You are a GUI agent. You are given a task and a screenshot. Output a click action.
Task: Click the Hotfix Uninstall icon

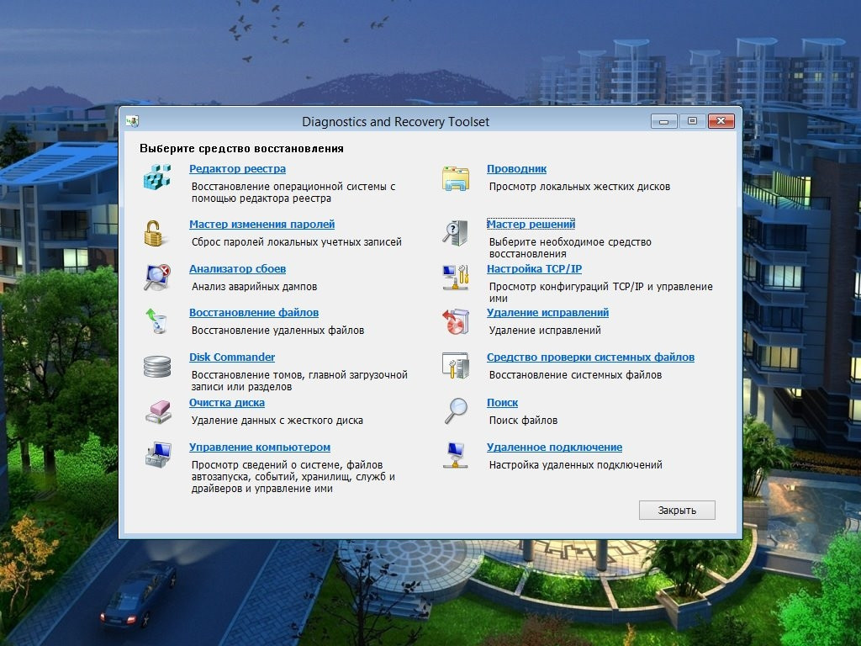[x=456, y=321]
